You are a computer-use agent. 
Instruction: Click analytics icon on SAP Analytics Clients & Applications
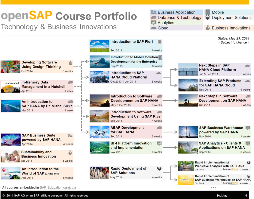[248, 143]
